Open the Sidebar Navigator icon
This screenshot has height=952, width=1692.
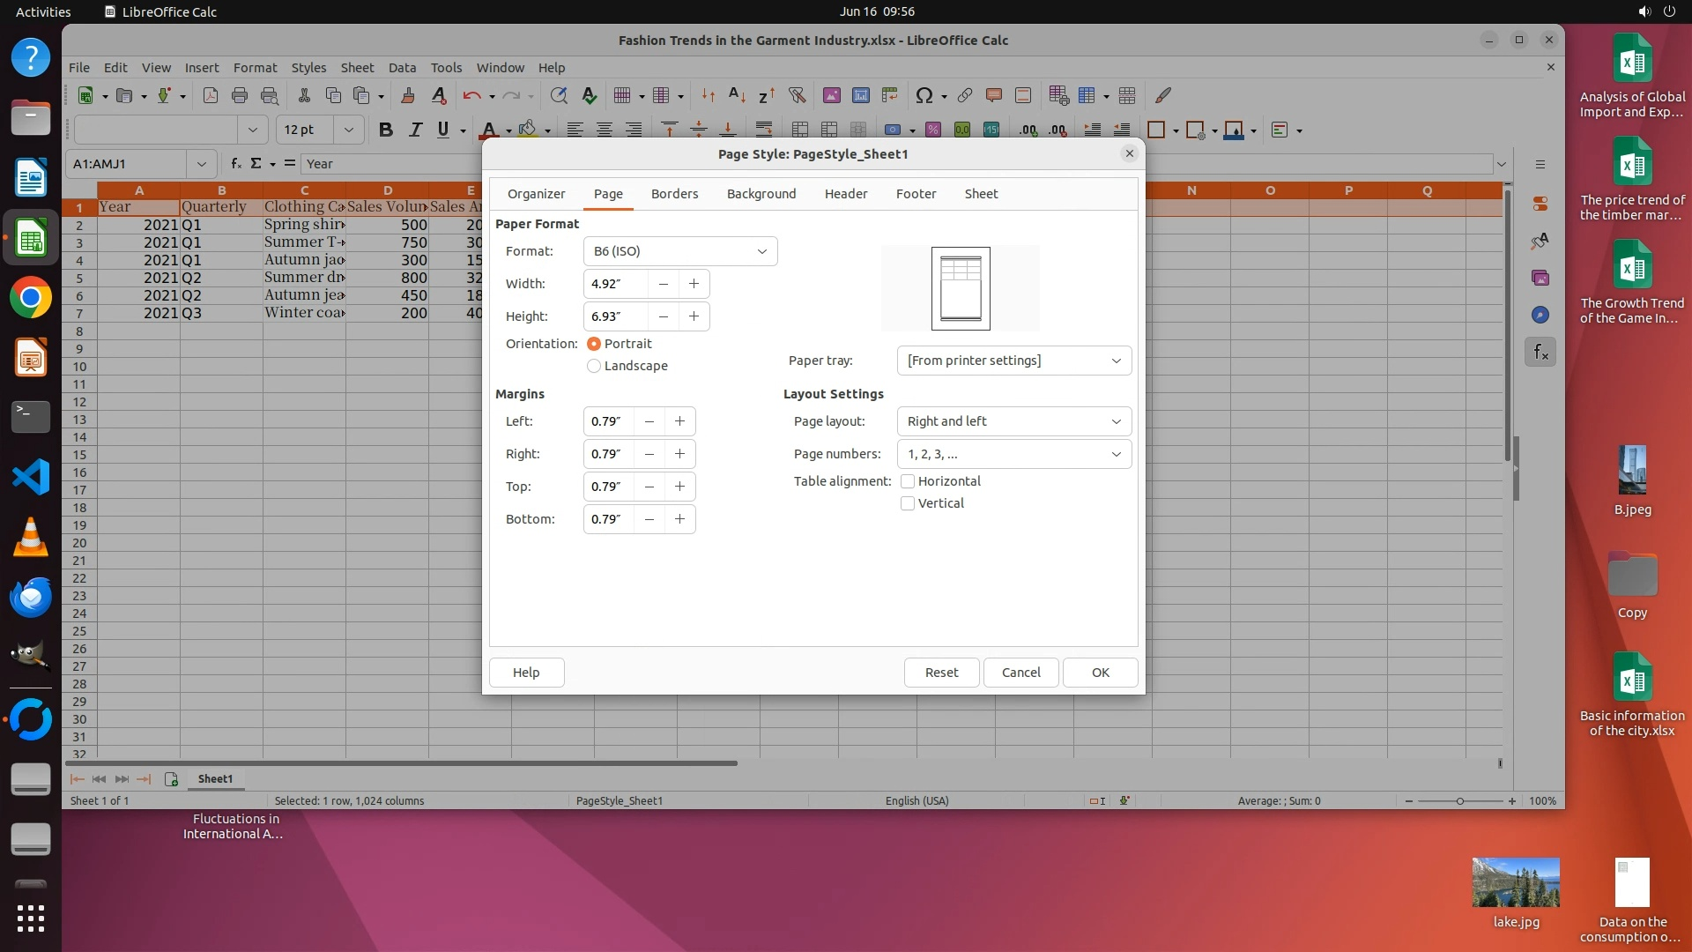(1540, 315)
